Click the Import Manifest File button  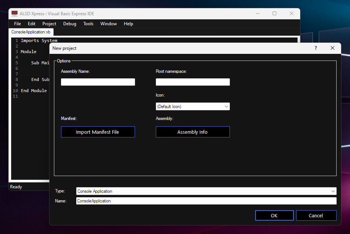tap(98, 132)
